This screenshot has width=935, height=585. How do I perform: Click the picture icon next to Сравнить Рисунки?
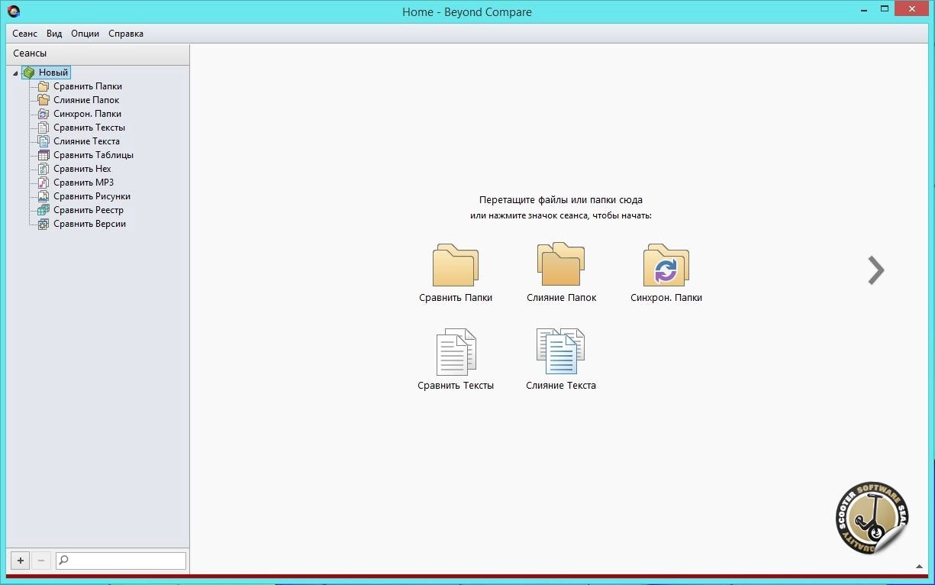coord(44,196)
